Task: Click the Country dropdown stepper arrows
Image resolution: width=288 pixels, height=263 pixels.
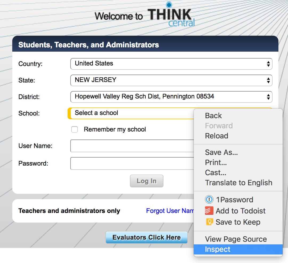Action: coord(268,64)
